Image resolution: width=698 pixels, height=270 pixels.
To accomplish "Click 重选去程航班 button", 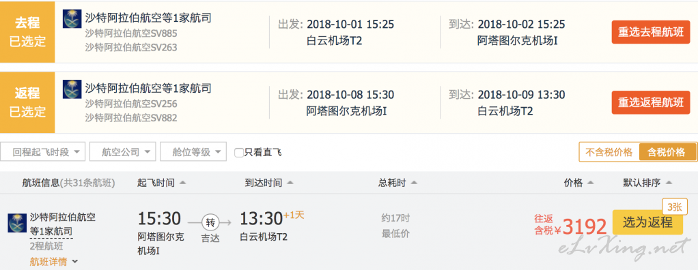I will coord(650,32).
